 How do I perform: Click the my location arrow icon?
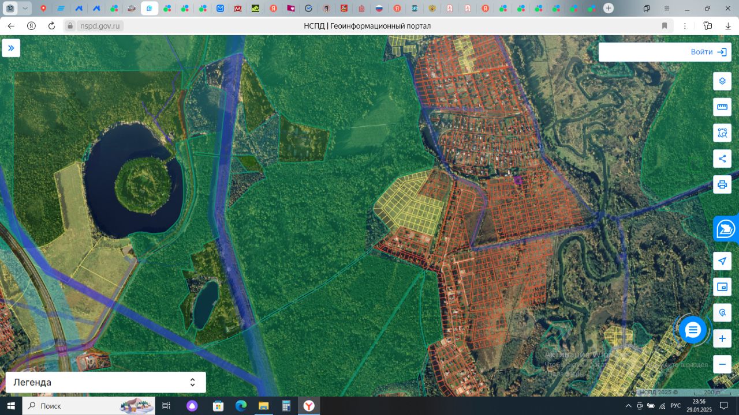[x=722, y=261]
